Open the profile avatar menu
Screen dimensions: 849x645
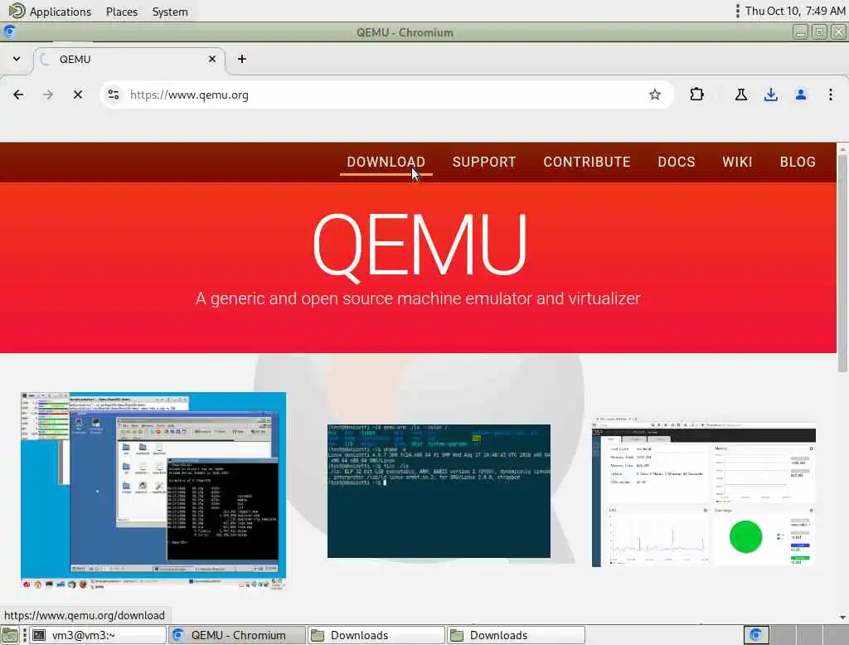pos(800,95)
